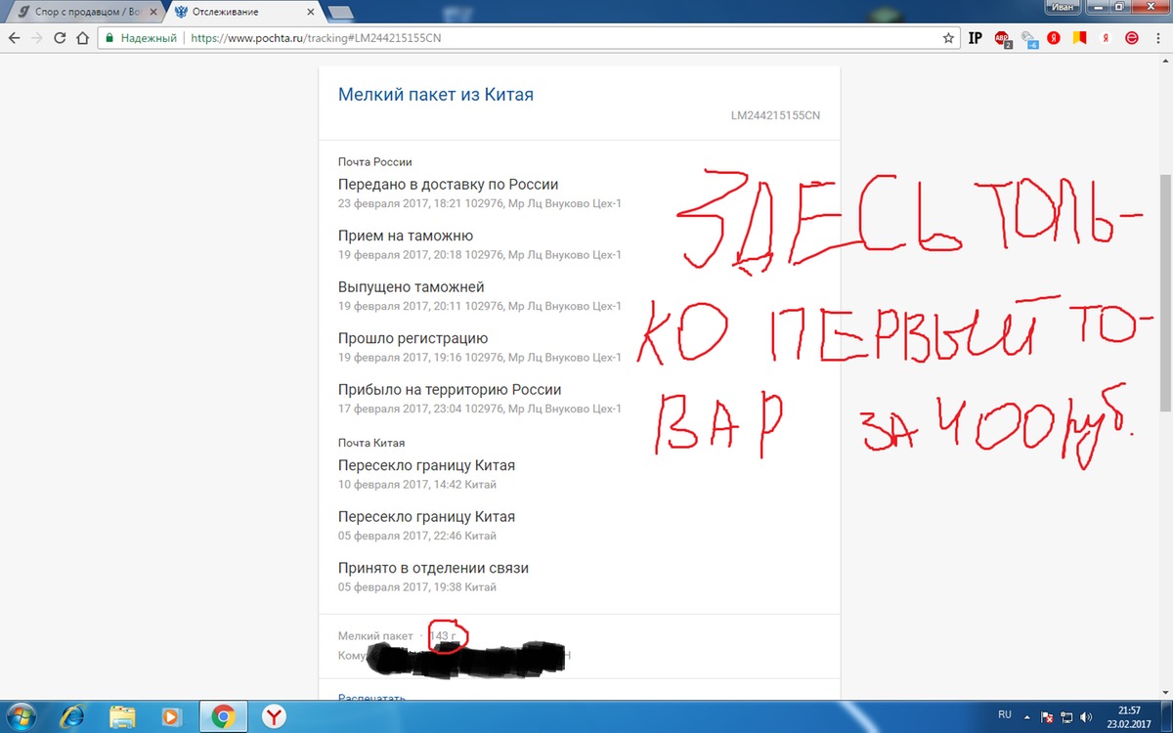Open the Adblock Plus extension
Screen dimensions: 1173x733
pos(1003,39)
